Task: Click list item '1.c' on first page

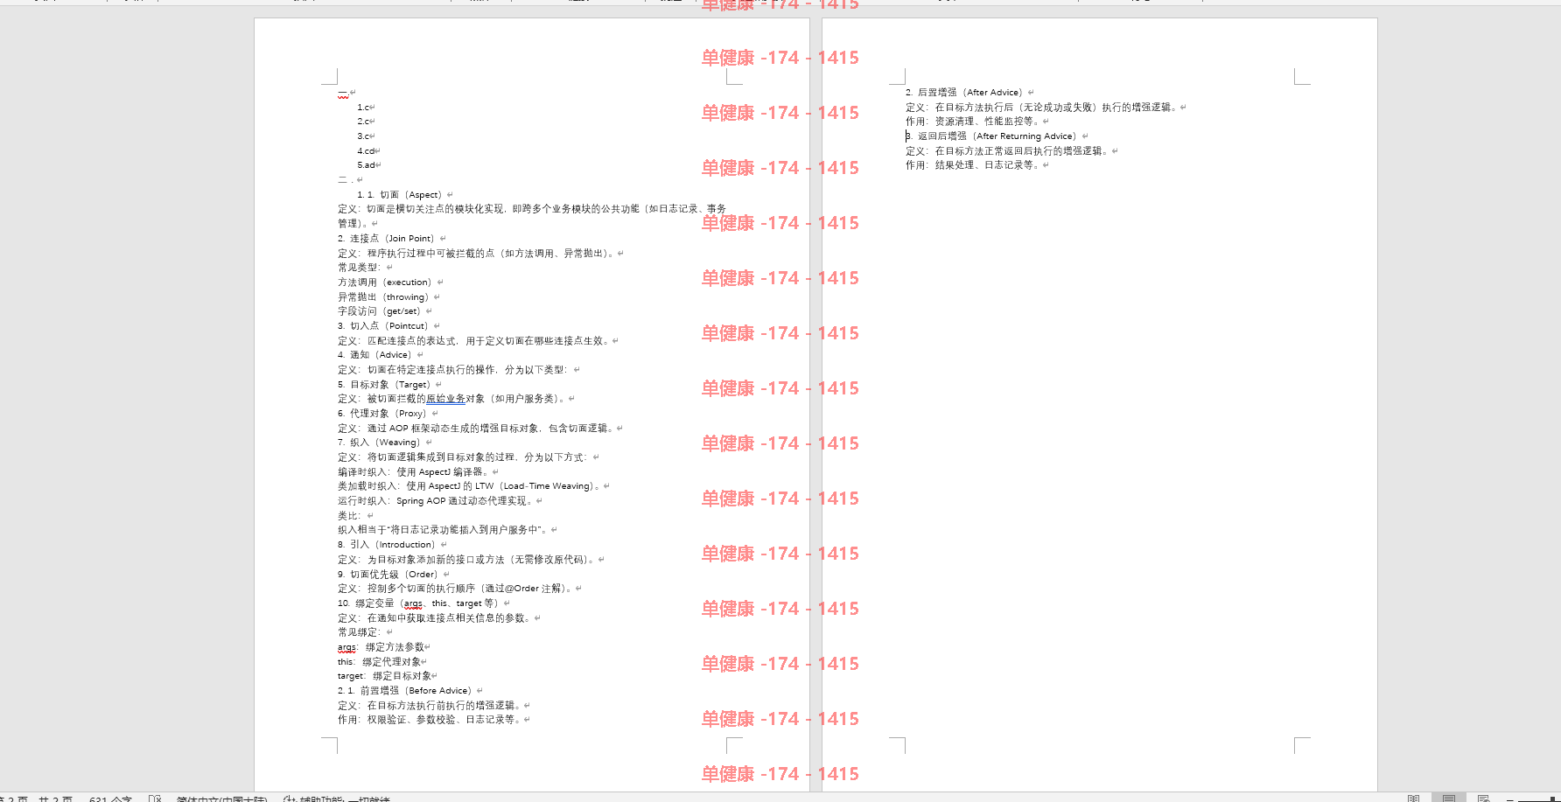Action: (365, 108)
